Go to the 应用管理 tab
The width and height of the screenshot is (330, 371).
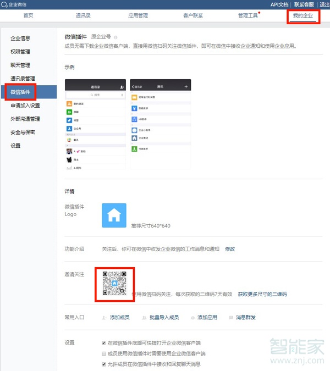tap(137, 15)
